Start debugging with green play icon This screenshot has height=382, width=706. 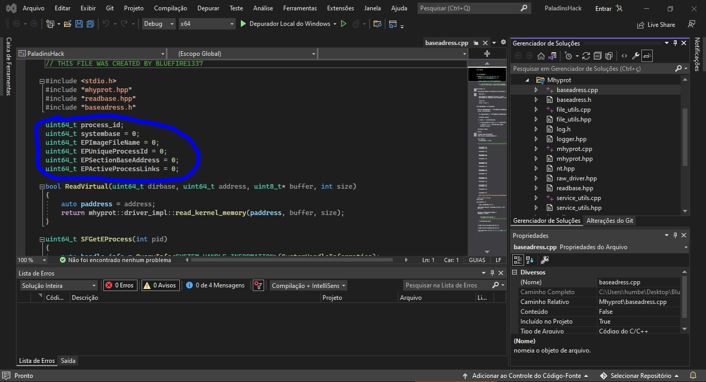point(243,24)
